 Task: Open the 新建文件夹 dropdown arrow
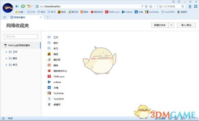point(171,25)
